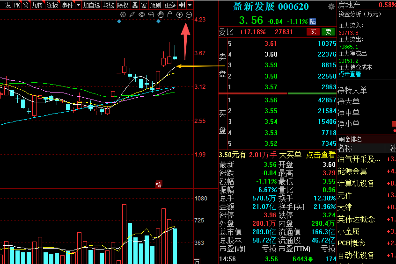Click the stock title 盈新发展 000620
Image resolution: width=396 pixels, height=264 pixels.
pyautogui.click(x=271, y=7)
